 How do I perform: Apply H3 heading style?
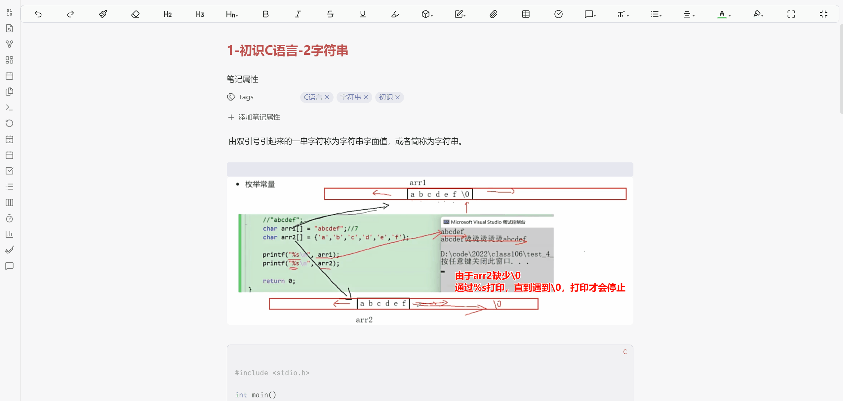[200, 14]
